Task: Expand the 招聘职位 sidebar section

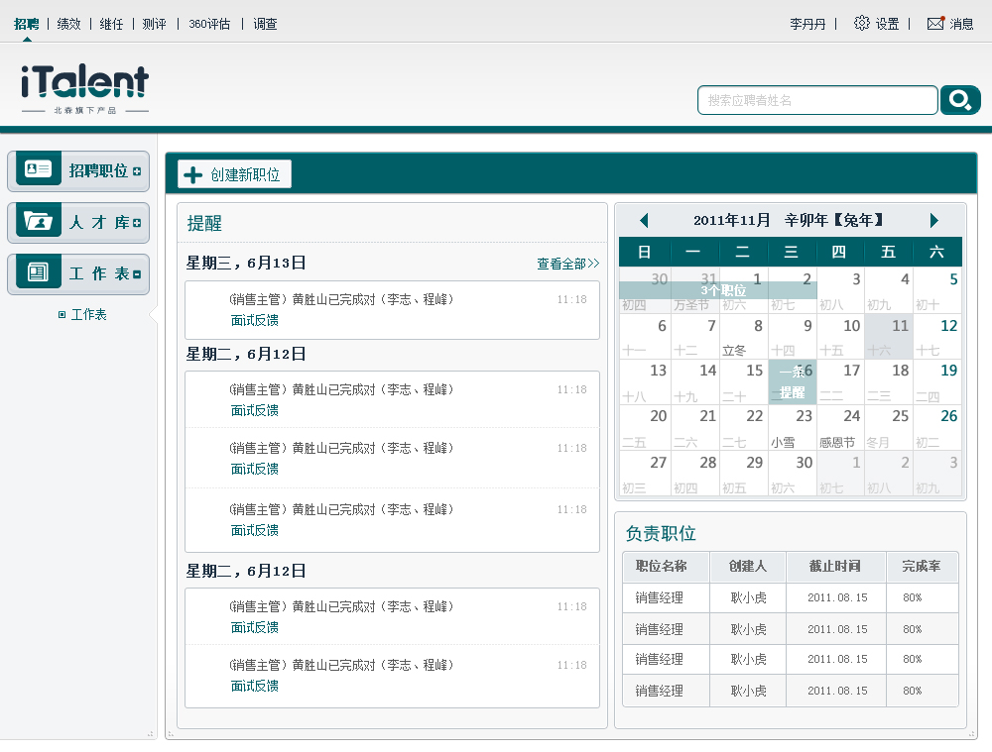Action: tap(137, 171)
